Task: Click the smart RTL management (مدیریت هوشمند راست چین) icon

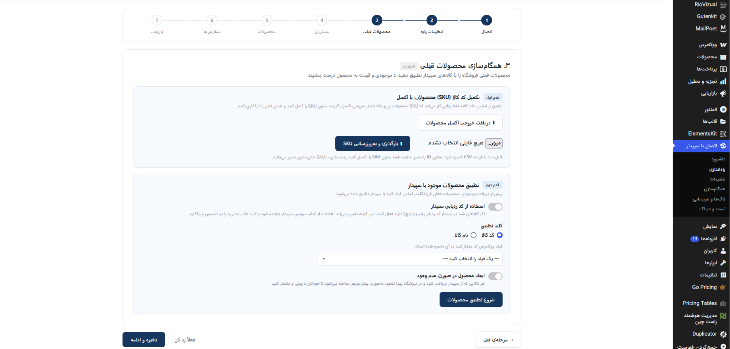Action: [x=723, y=316]
